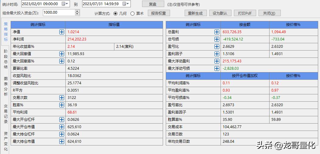Click the 平均利润 value 68.61
The width and height of the screenshot is (320, 154).
(72, 112)
